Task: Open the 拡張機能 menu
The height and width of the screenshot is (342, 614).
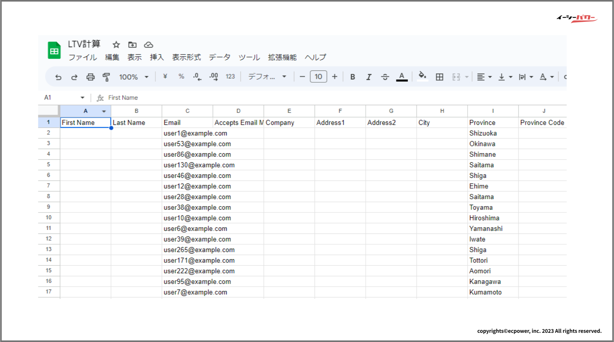Action: pyautogui.click(x=282, y=57)
